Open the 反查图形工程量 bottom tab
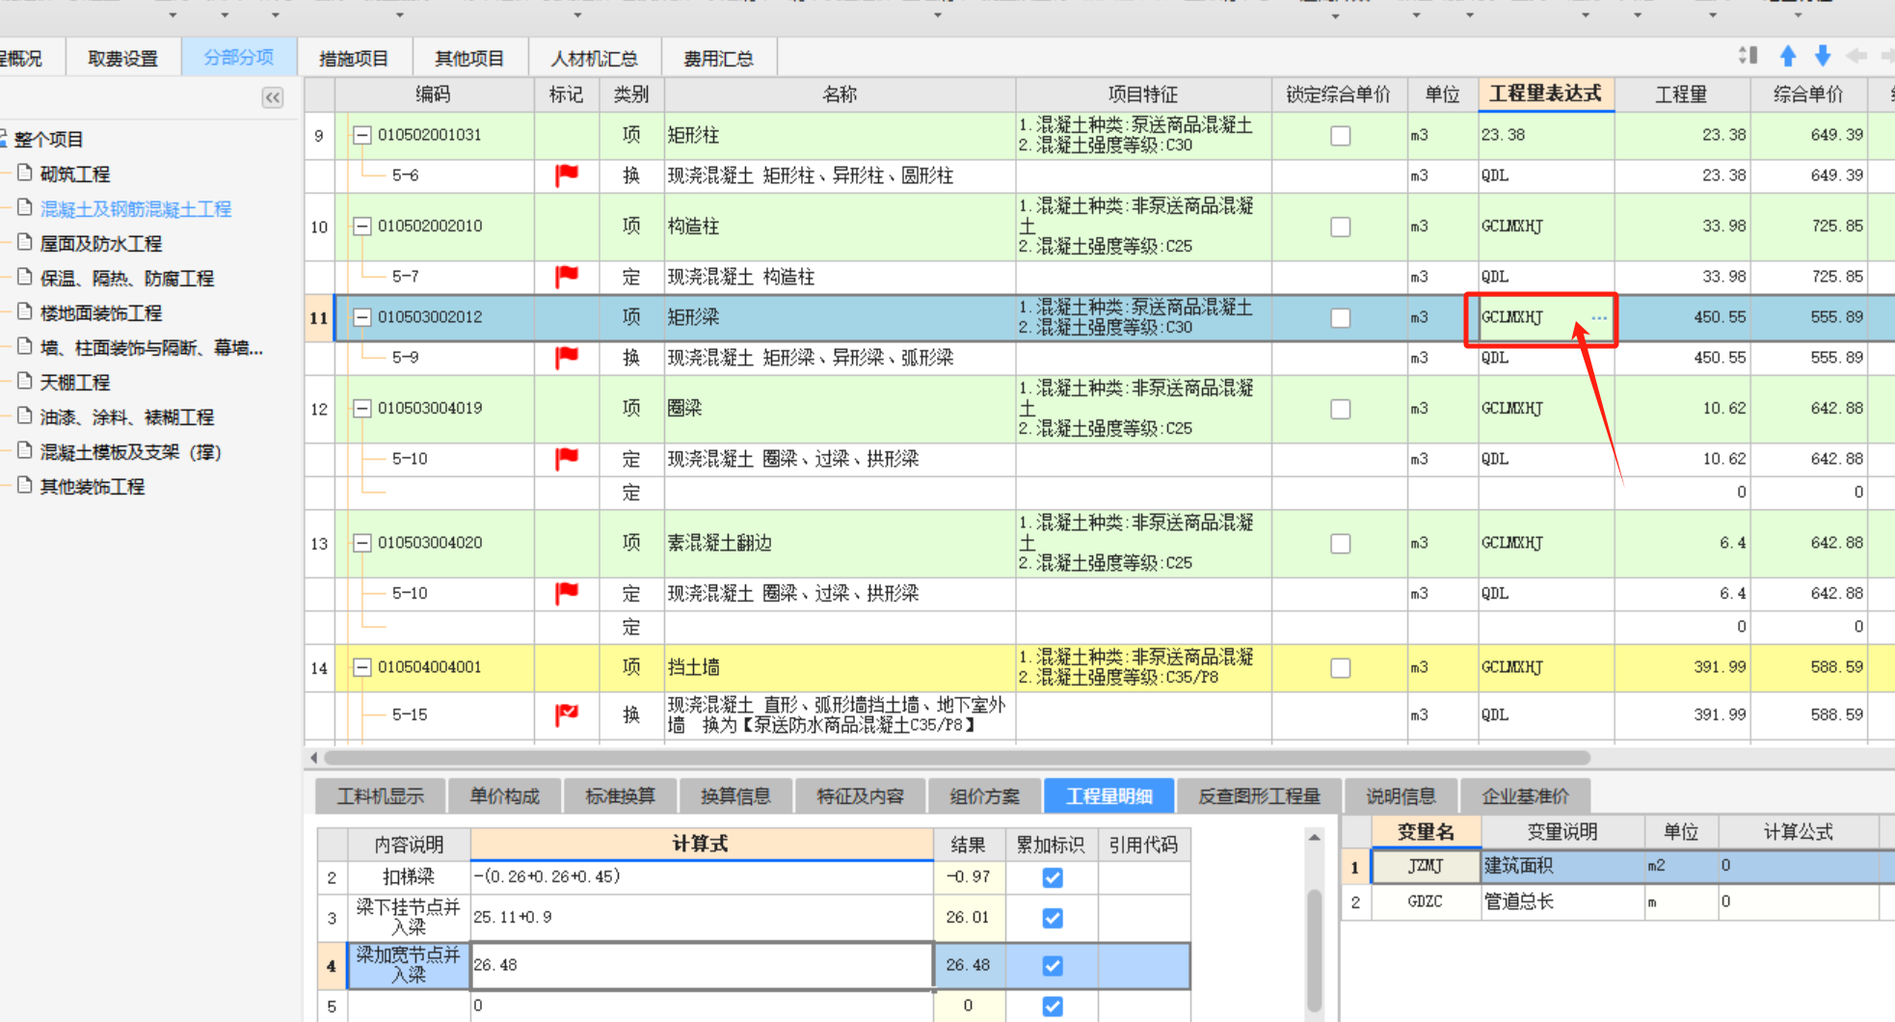 point(1259,796)
